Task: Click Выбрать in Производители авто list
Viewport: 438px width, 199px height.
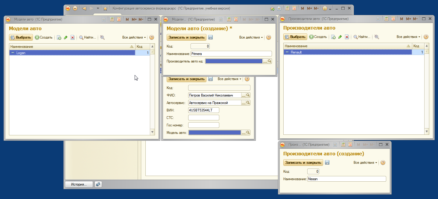Action: click(295, 37)
